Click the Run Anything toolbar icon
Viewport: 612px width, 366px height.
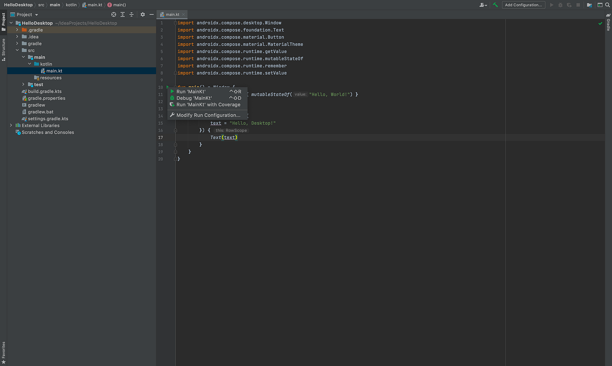(600, 5)
